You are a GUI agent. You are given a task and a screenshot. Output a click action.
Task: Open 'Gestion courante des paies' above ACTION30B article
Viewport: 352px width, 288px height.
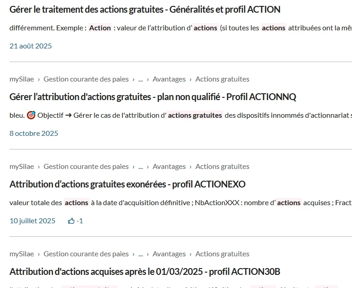click(86, 254)
